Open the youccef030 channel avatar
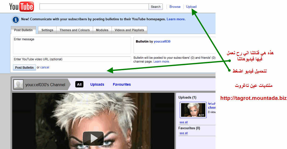 tap(19, 84)
